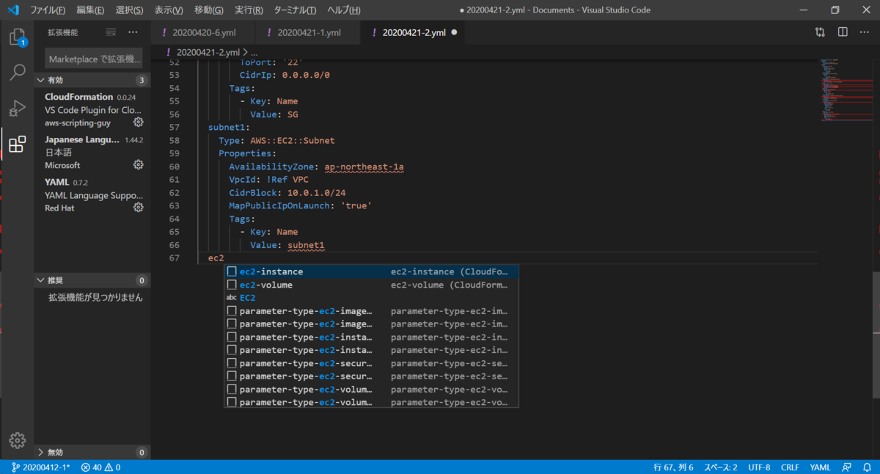Open Japanese Language Pack extension entry
The image size is (880, 474).
tap(92, 153)
